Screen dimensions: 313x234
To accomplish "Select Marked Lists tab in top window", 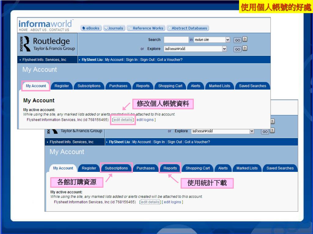I will 219,86.
